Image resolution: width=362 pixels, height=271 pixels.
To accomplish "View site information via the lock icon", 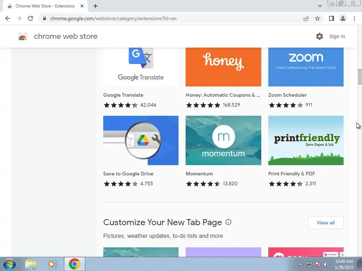I will tap(45, 18).
